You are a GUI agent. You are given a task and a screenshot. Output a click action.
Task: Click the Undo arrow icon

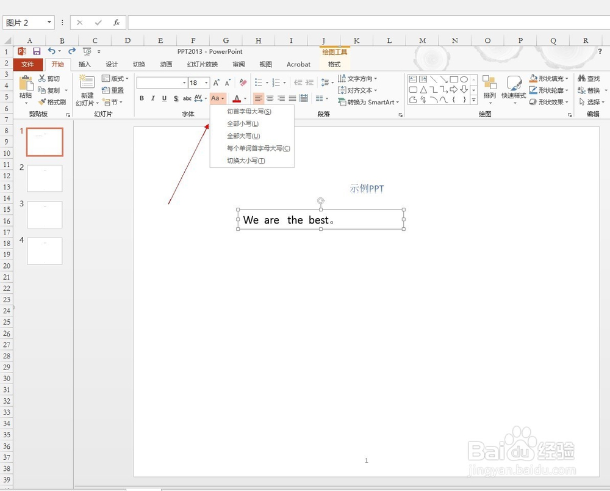[x=52, y=51]
